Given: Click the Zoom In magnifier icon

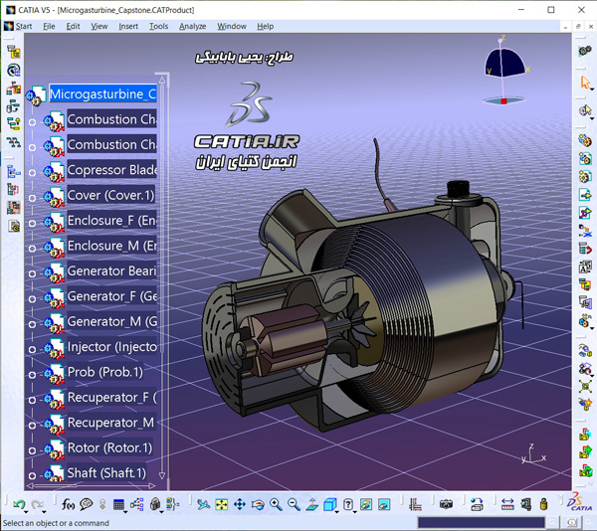Looking at the screenshot, I should pos(276,505).
